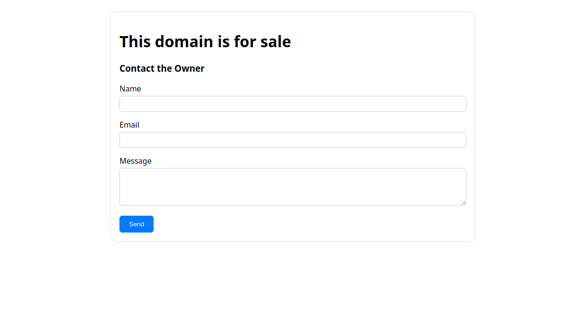Click the word 'Owner' in the subheading
The height and width of the screenshot is (325, 578).
coord(189,68)
